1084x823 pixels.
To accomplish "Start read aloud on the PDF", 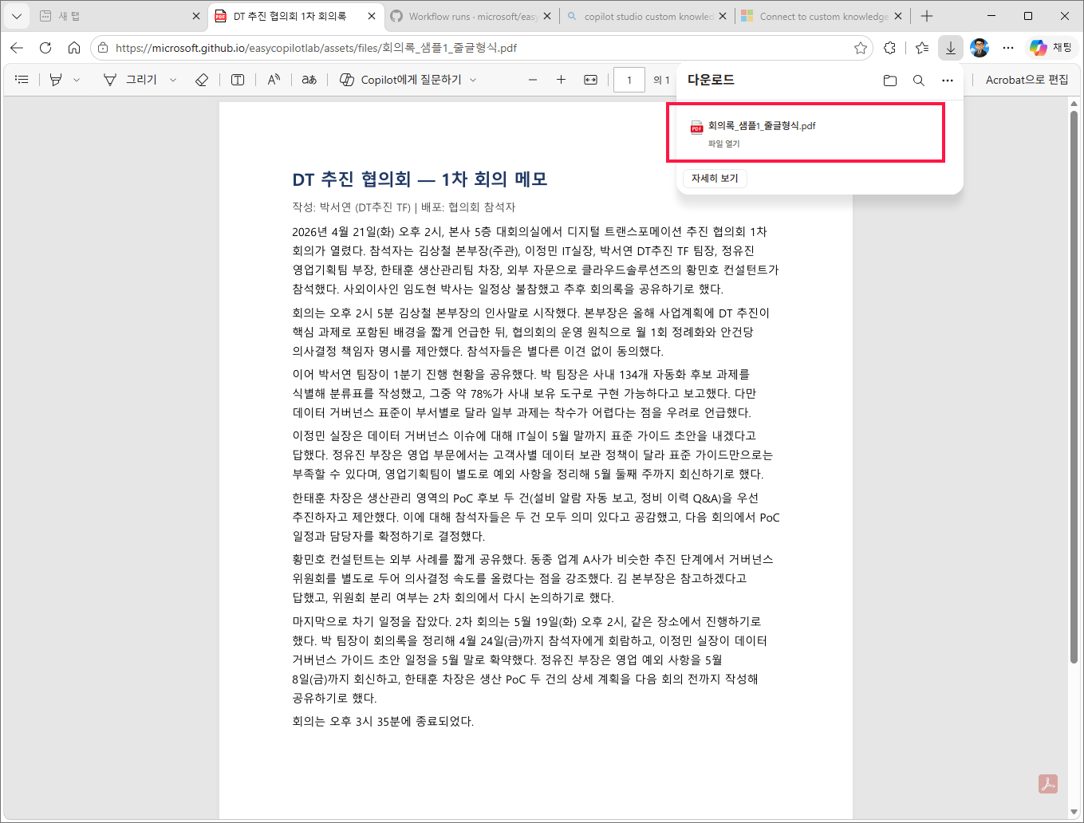I will [x=274, y=80].
